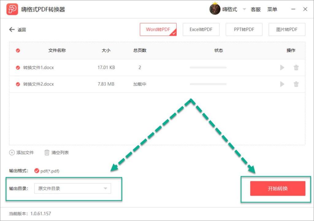The image size is (314, 221).
Task: Start converting 转换文件2.docx with play icon
Action: (x=282, y=84)
